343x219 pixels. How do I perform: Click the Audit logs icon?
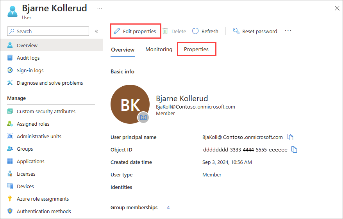(10, 58)
